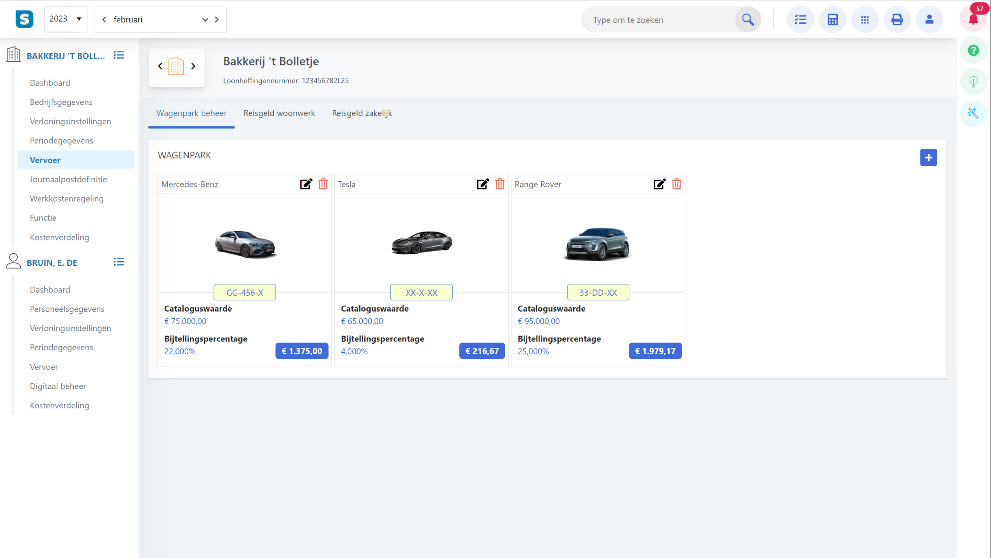
Task: Delete the Mercedes-Benz vehicle
Action: pos(323,184)
